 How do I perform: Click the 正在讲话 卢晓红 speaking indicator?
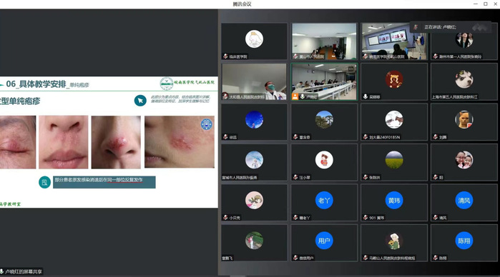(x=450, y=27)
